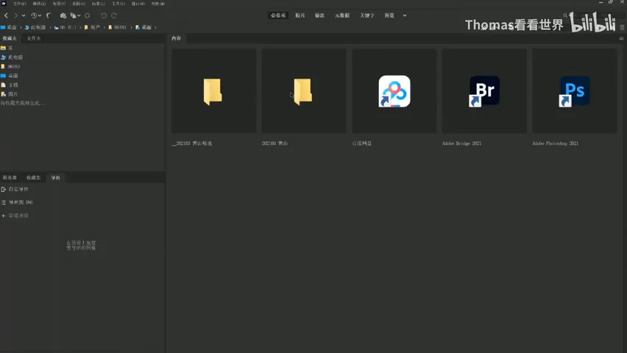Select the 导出 (Export) panel tab
The image size is (627, 353).
[56, 177]
